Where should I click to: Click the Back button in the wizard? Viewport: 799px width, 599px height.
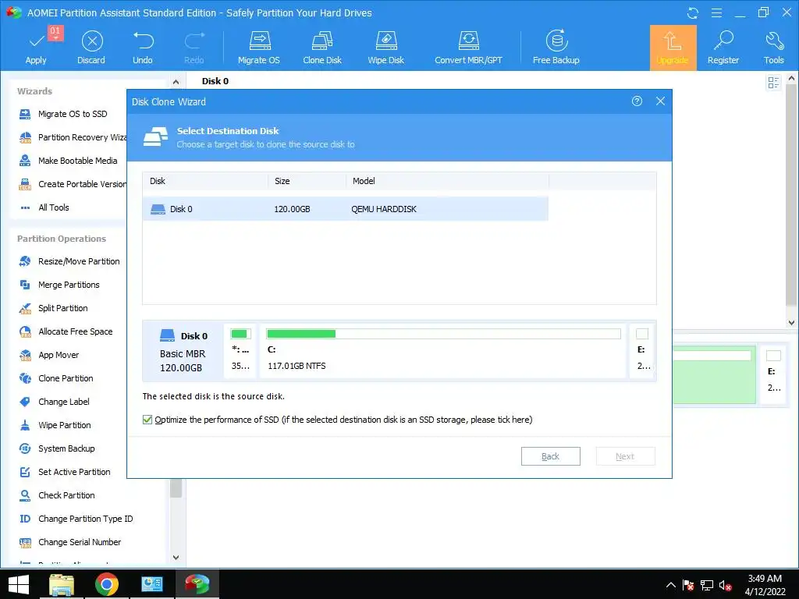pos(550,456)
